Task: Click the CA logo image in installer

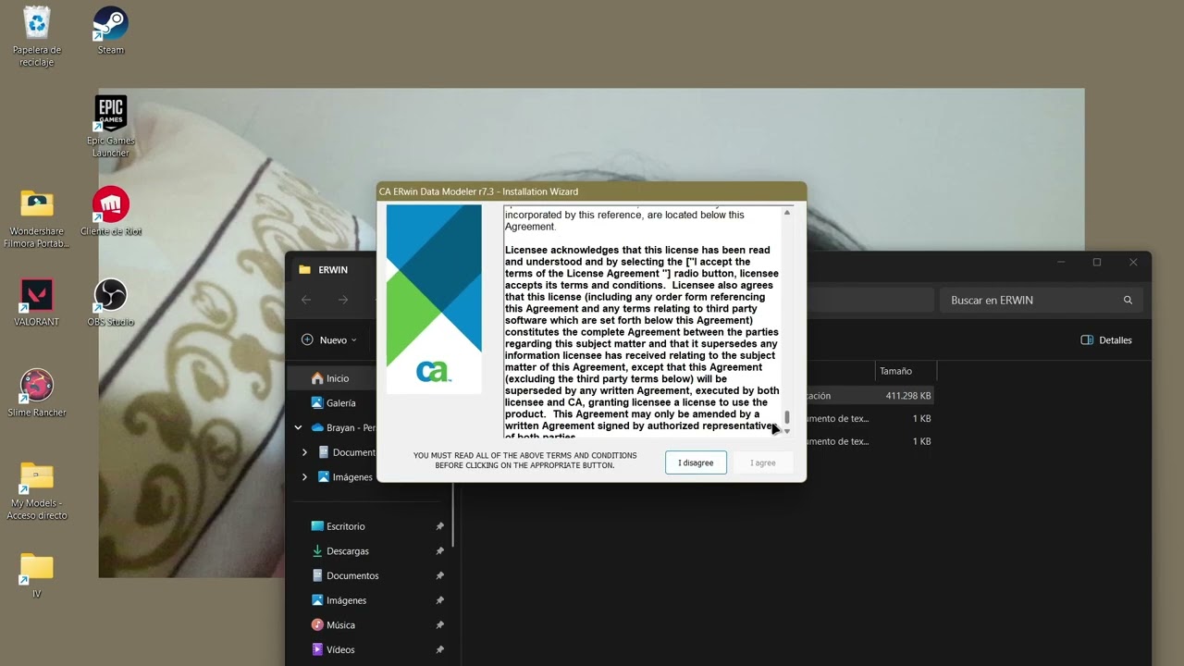Action: tap(434, 299)
